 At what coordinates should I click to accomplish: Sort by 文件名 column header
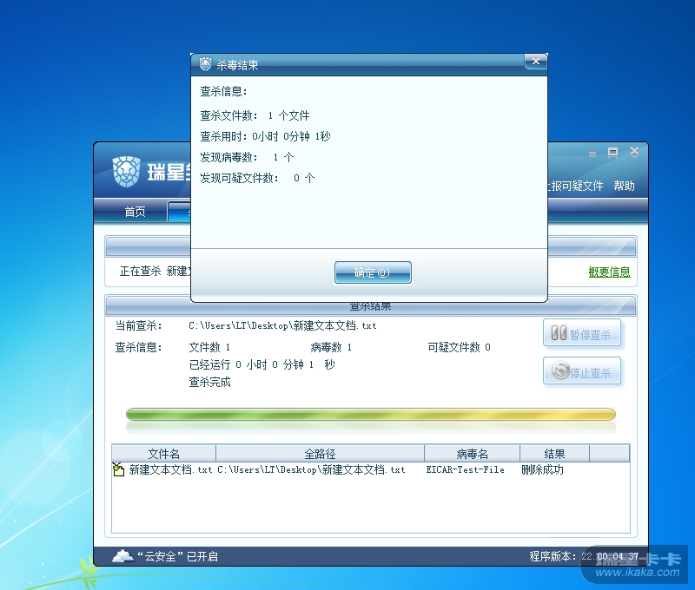[163, 454]
